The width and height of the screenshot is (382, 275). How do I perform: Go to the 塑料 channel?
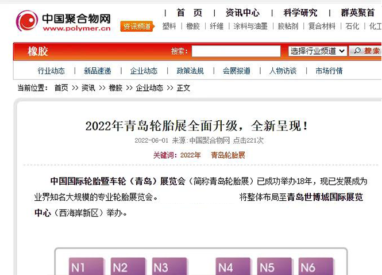(169, 26)
